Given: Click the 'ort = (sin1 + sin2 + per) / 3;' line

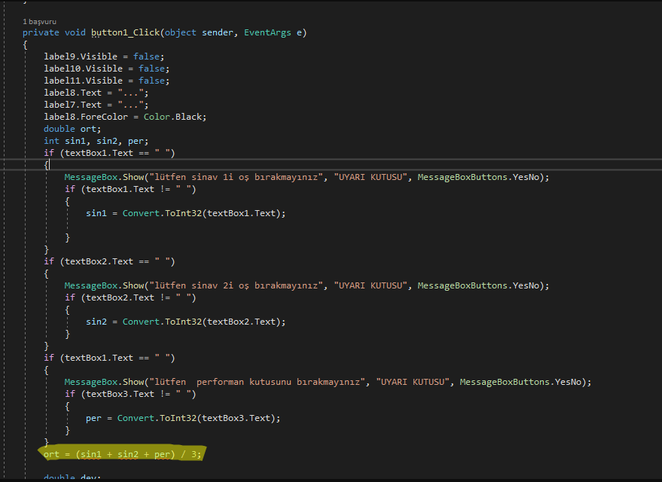Looking at the screenshot, I should click(123, 454).
